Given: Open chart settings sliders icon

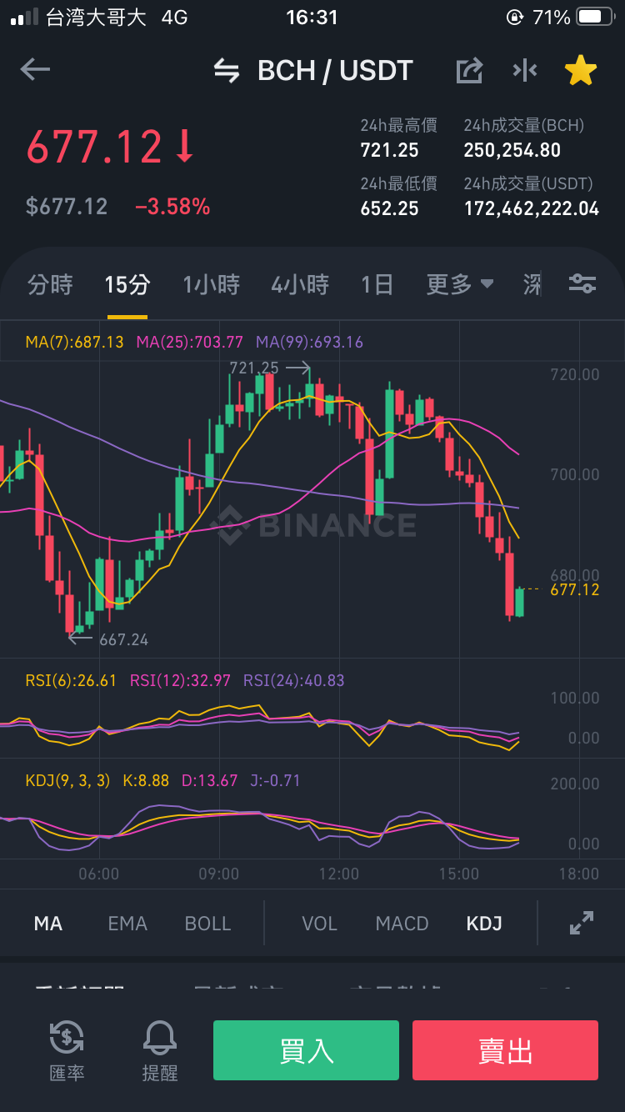Looking at the screenshot, I should 582,284.
